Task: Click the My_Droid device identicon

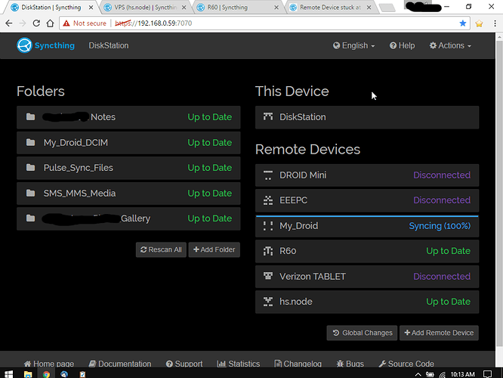Action: [x=268, y=226]
